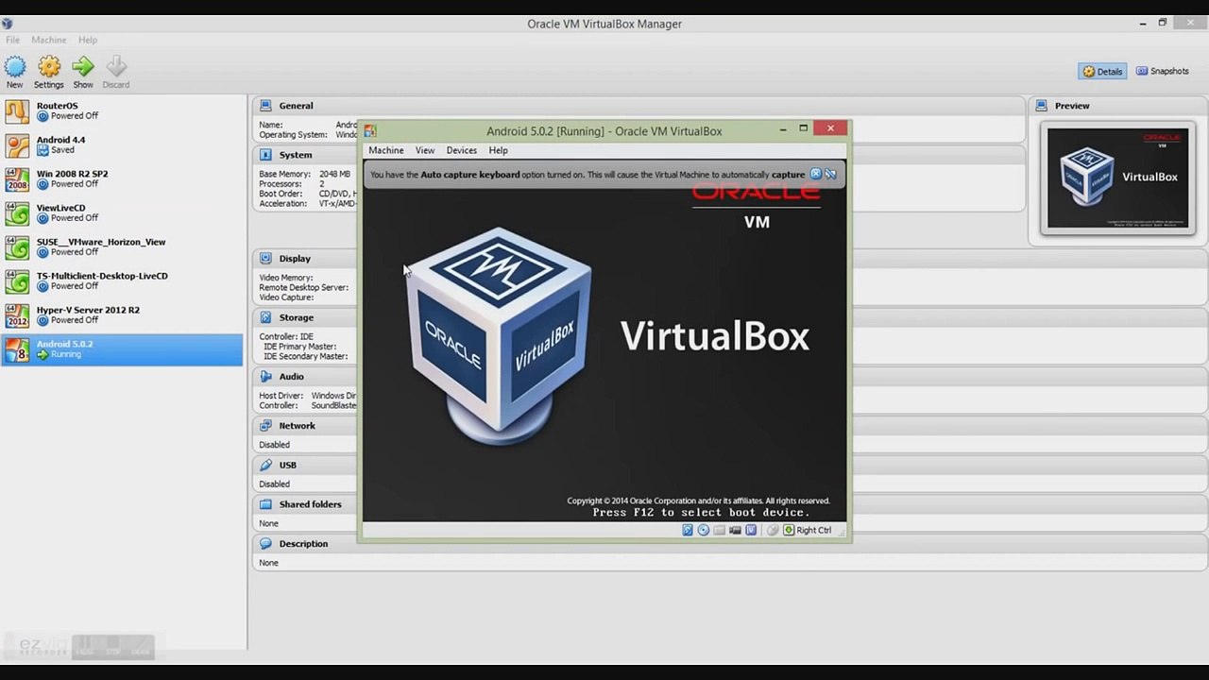Click the Right Ctrl host key label
This screenshot has width=1209, height=680.
click(x=814, y=530)
